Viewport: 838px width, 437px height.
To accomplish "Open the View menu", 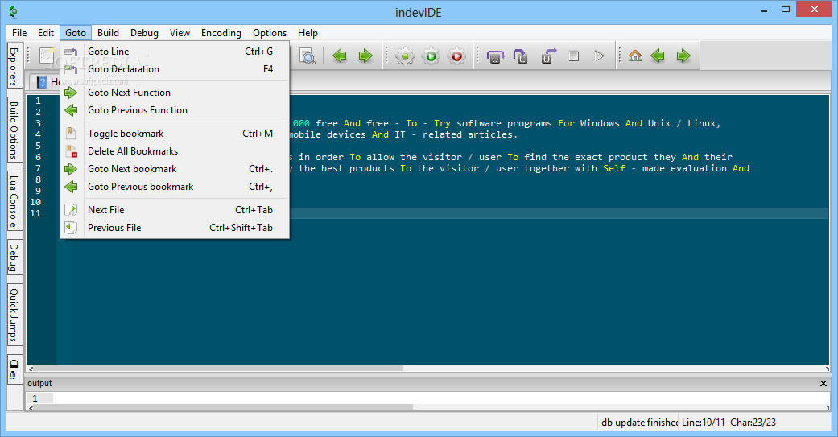I will (x=180, y=32).
